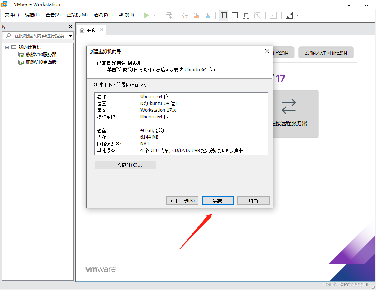
Task: Collapse the 我的计算机 tree node
Action: tap(7, 47)
